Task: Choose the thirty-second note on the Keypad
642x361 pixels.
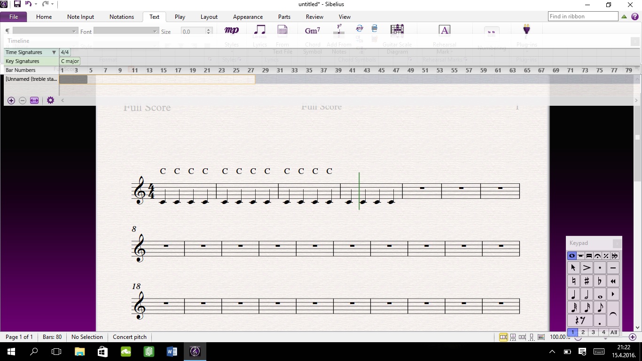Action: pyautogui.click(x=573, y=307)
